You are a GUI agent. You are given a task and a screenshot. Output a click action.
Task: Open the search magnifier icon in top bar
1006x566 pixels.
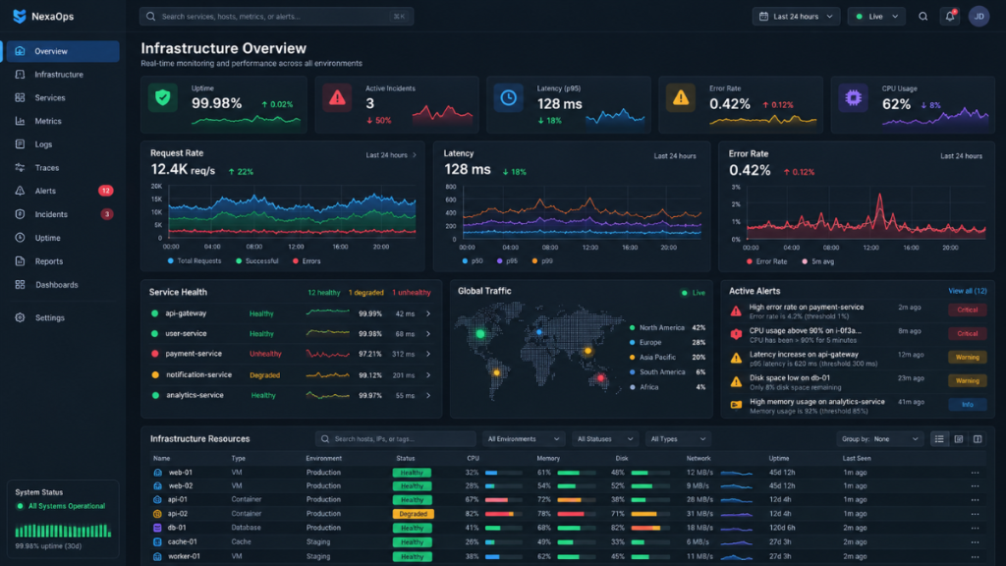click(x=922, y=17)
